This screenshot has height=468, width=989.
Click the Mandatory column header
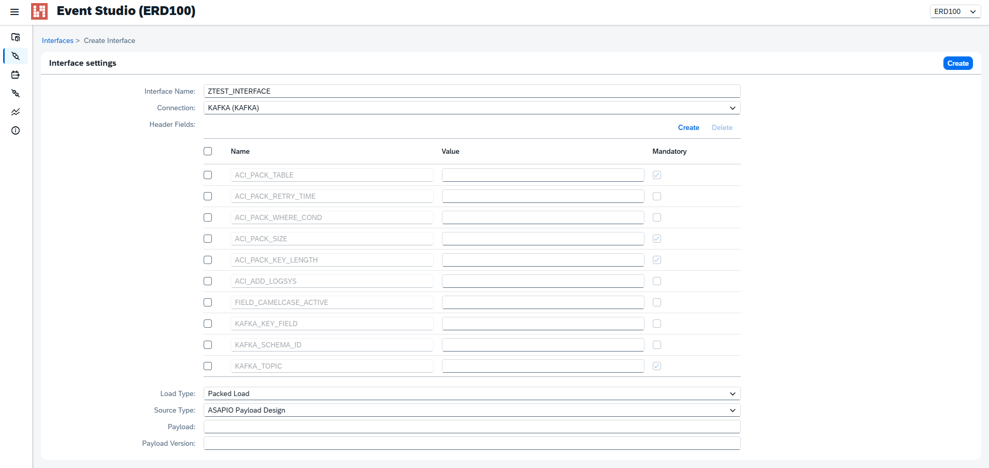point(669,151)
